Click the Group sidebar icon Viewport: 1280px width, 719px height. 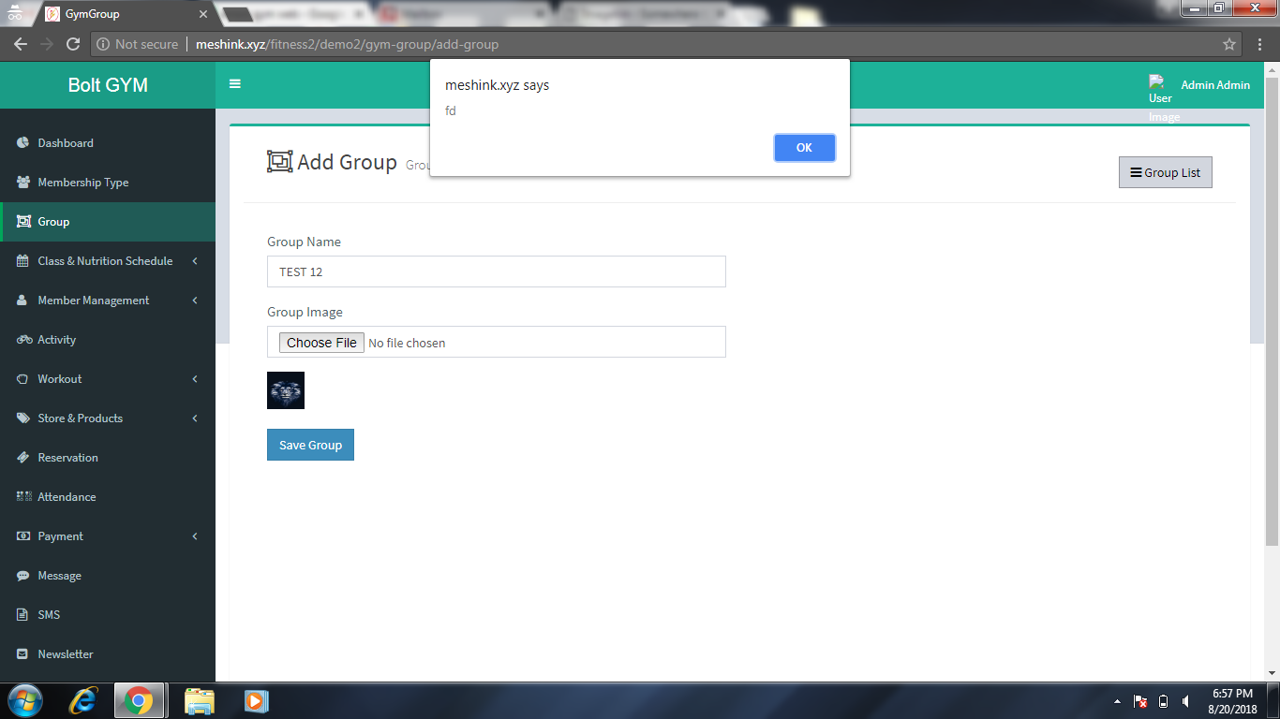[23, 222]
